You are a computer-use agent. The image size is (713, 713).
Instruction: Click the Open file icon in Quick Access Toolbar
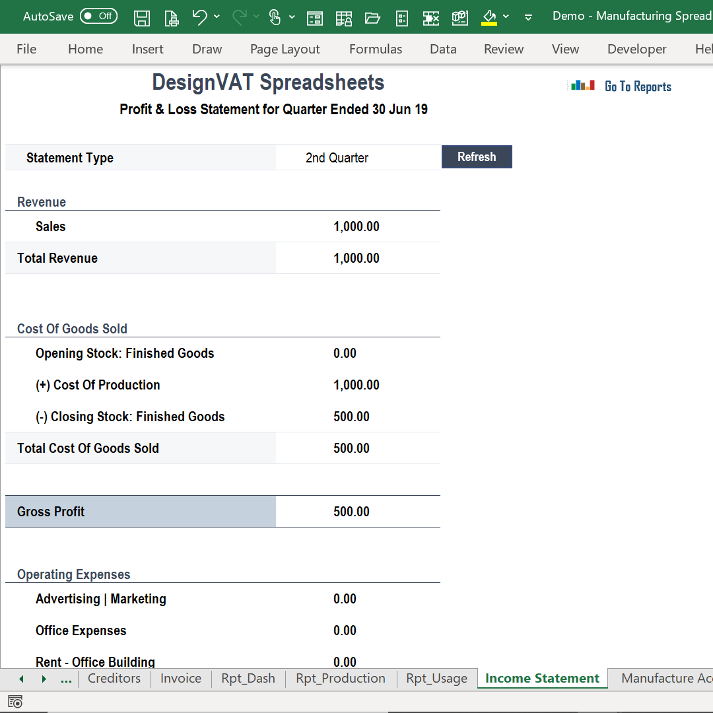[372, 18]
